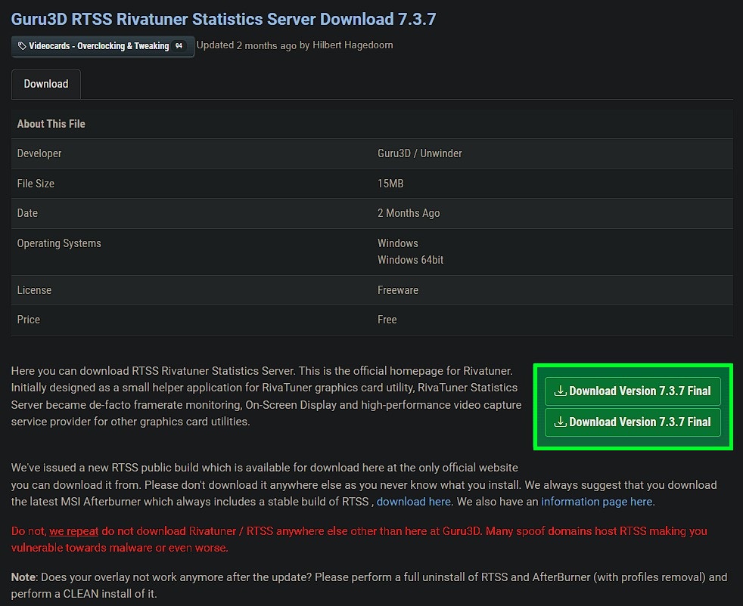743x606 pixels.
Task: Select the 'Freeware' license value
Action: pos(397,290)
